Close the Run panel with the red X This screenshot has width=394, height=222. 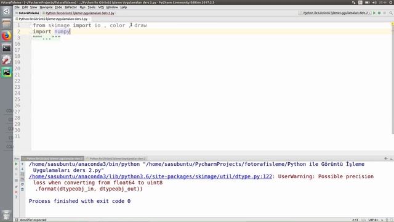[17, 192]
